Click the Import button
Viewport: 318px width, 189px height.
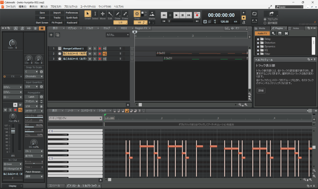click(57, 13)
